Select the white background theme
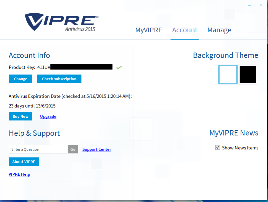 (228, 75)
